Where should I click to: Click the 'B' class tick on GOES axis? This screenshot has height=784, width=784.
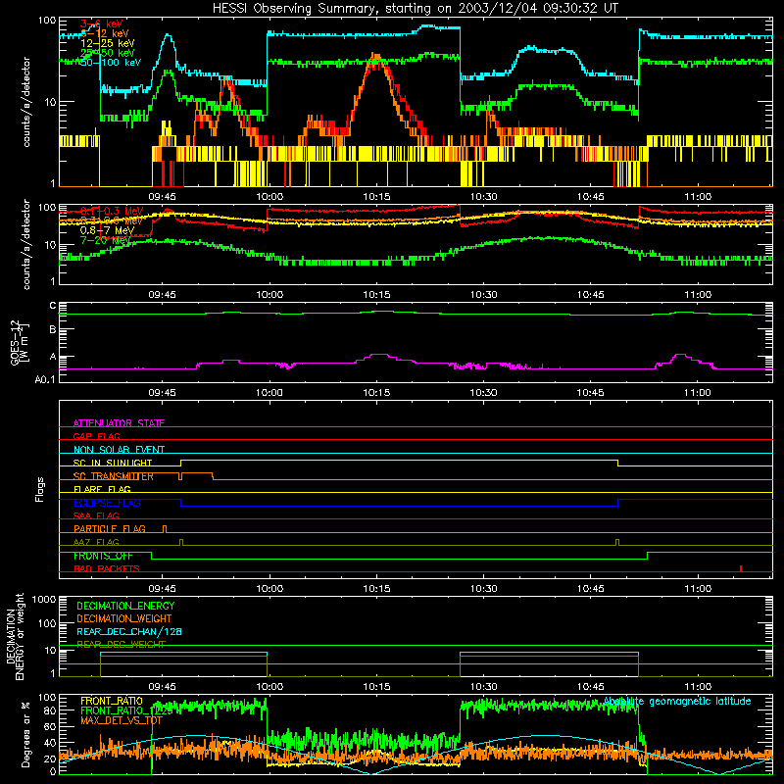tap(53, 330)
